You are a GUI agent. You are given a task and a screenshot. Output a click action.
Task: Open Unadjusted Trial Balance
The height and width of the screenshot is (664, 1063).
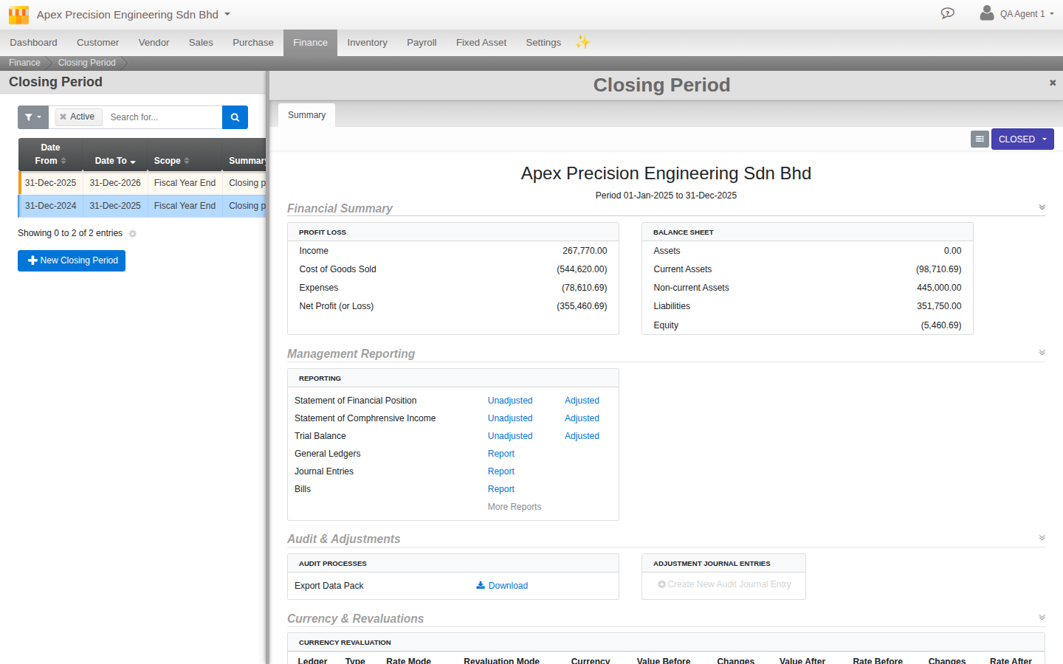510,436
